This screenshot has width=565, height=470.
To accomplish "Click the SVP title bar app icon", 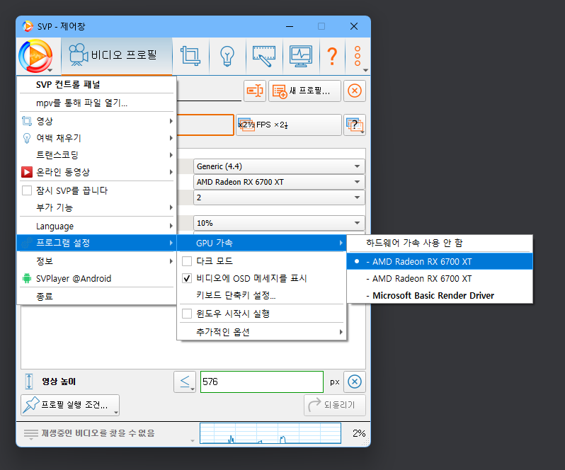I will point(28,26).
